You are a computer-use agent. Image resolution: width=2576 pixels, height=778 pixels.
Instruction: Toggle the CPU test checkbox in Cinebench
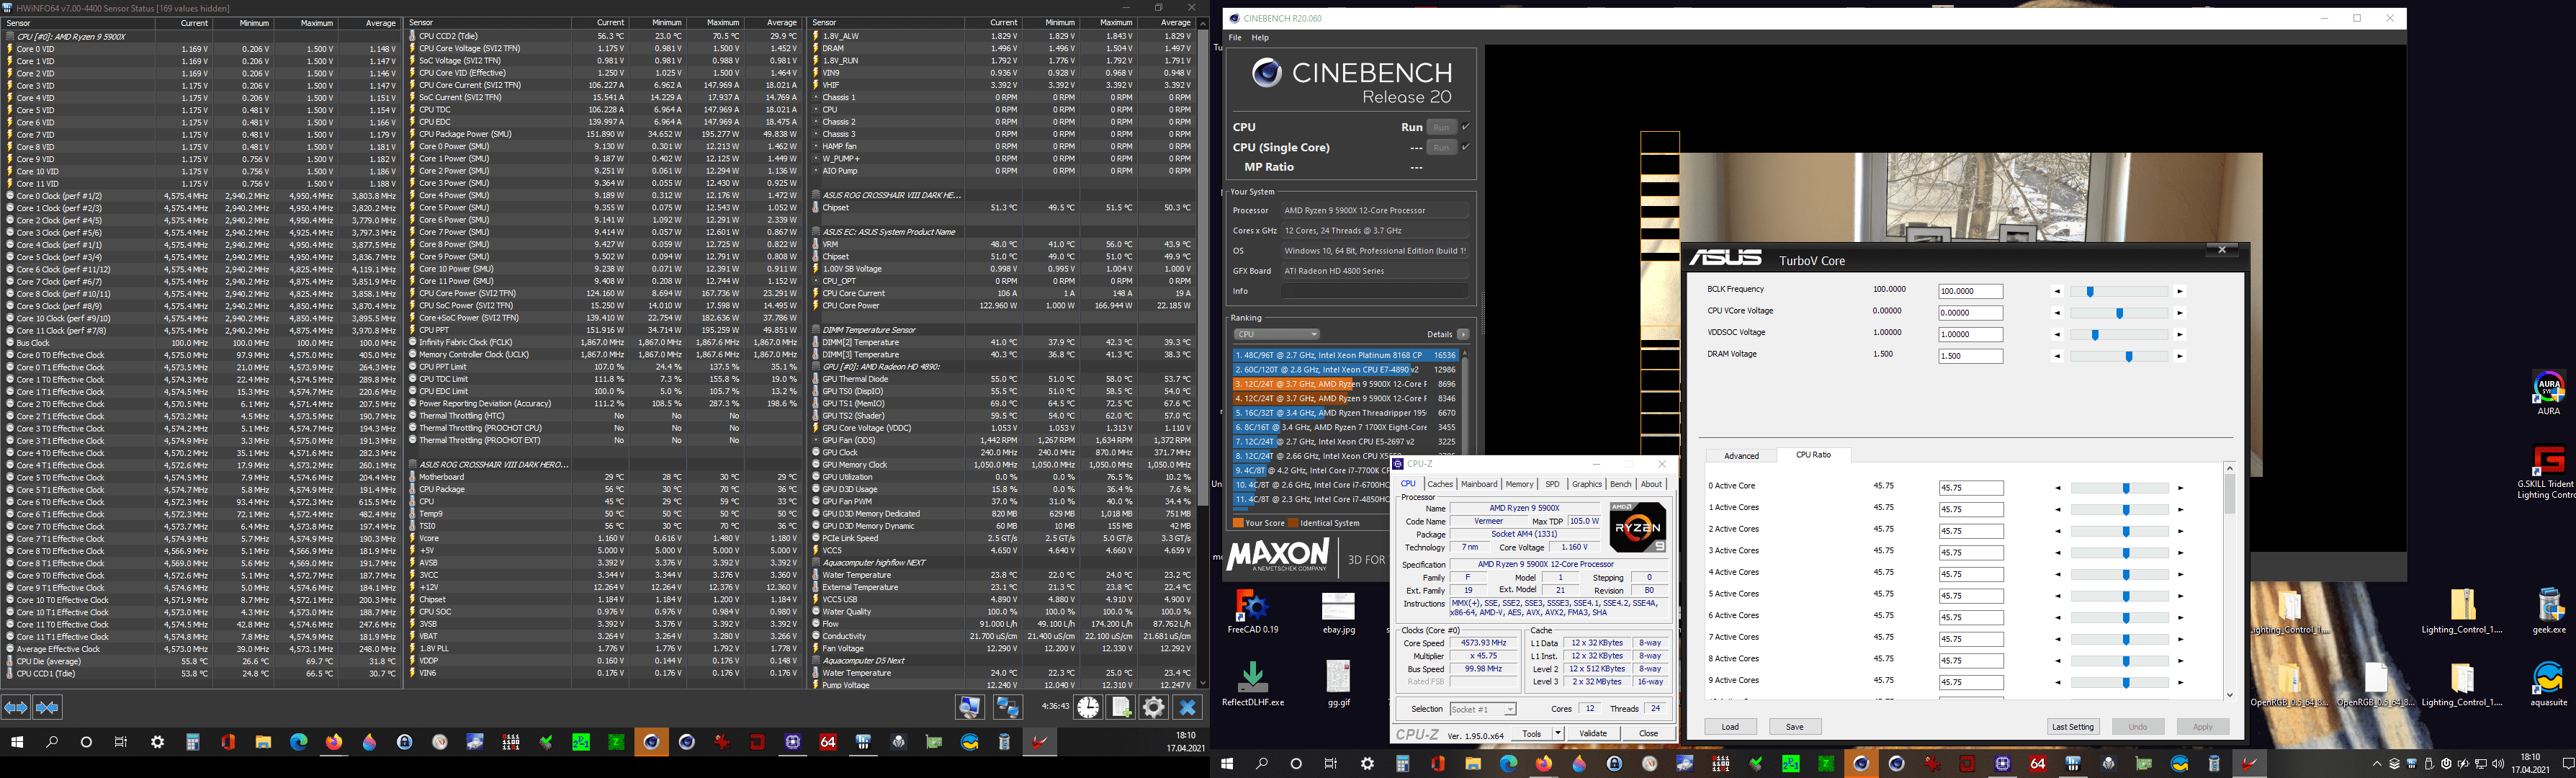(x=1466, y=127)
